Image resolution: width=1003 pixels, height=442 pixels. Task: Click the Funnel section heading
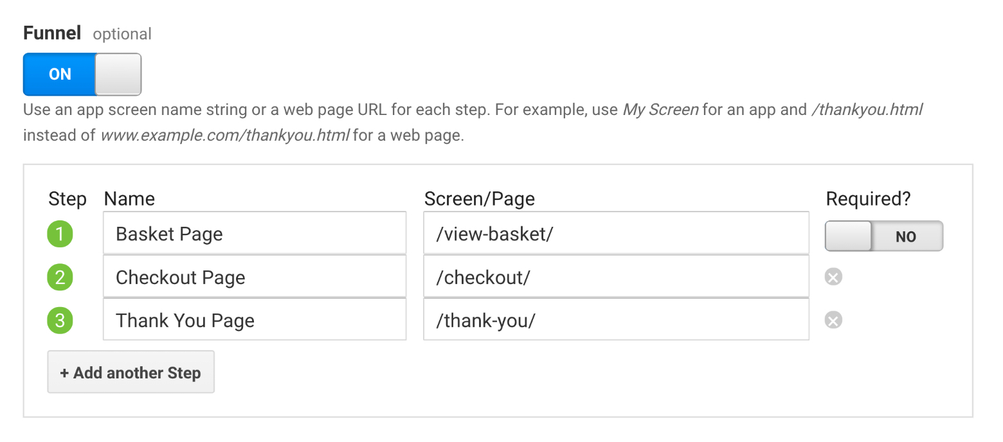[x=52, y=33]
